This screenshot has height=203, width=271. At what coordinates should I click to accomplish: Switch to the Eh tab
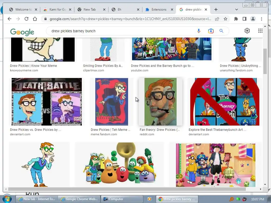(125, 10)
